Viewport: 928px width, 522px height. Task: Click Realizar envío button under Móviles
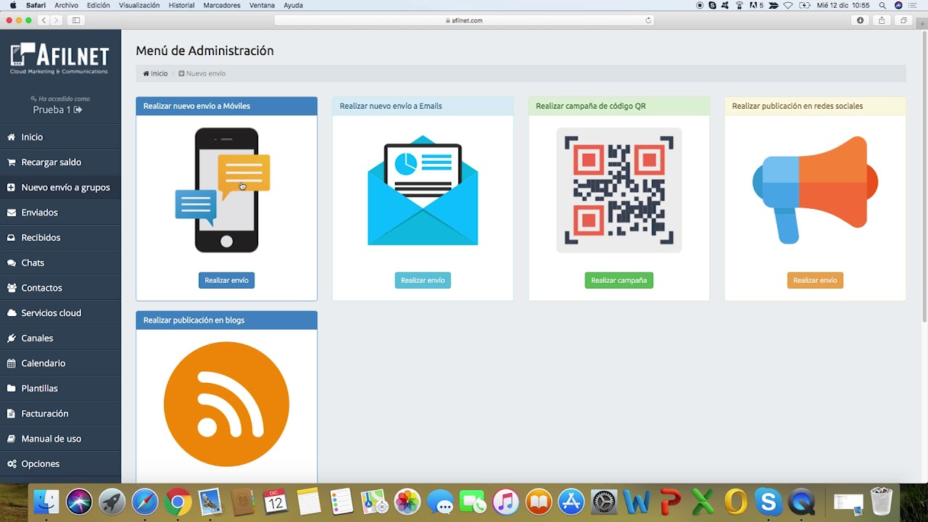coord(226,281)
